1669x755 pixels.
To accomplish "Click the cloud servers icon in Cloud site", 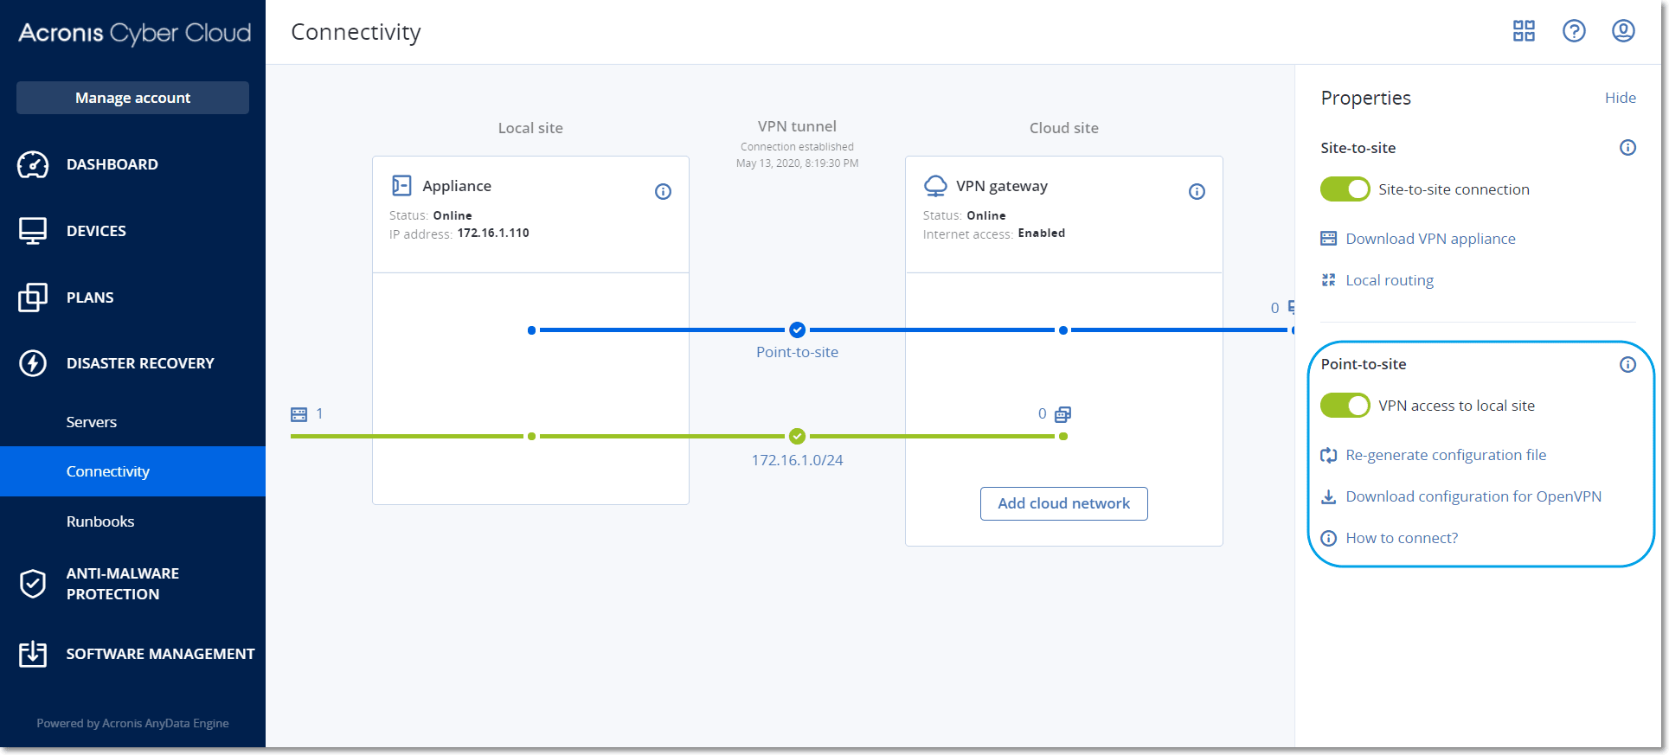I will tap(1062, 414).
